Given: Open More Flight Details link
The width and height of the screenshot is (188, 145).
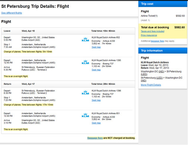Looking at the screenshot, I should (151, 85).
